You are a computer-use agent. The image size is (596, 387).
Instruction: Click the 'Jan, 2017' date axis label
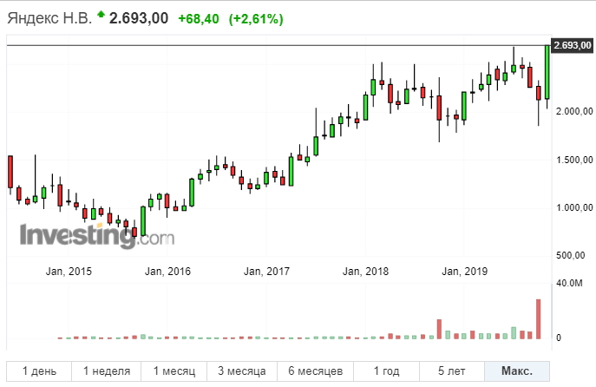266,272
